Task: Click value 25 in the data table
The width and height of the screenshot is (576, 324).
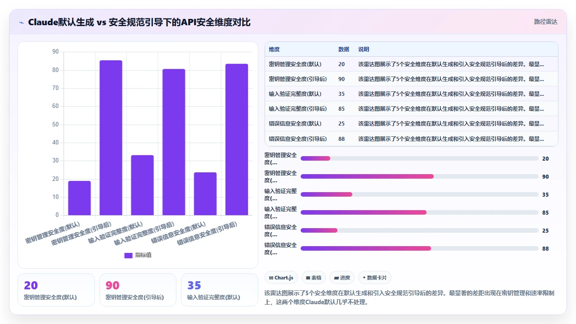Action: tap(342, 124)
